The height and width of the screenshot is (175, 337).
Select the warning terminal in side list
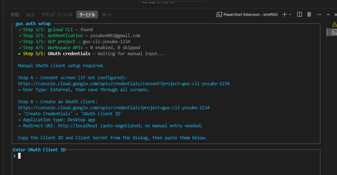click(x=334, y=24)
